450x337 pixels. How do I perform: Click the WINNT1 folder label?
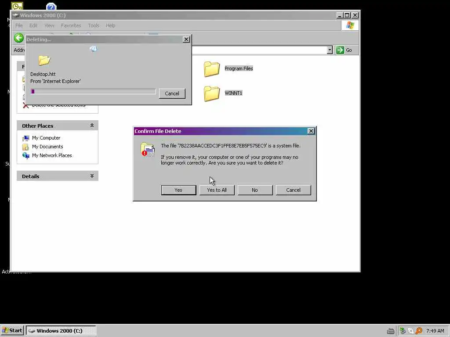[x=233, y=93]
